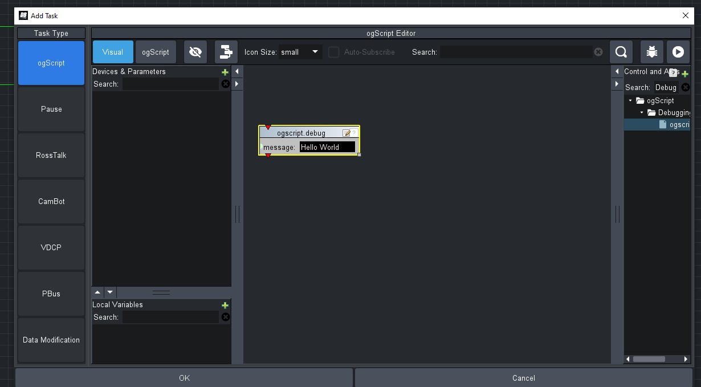Screen dimensions: 701x387
Task: Clear the Local Variables search field
Action: pyautogui.click(x=225, y=317)
